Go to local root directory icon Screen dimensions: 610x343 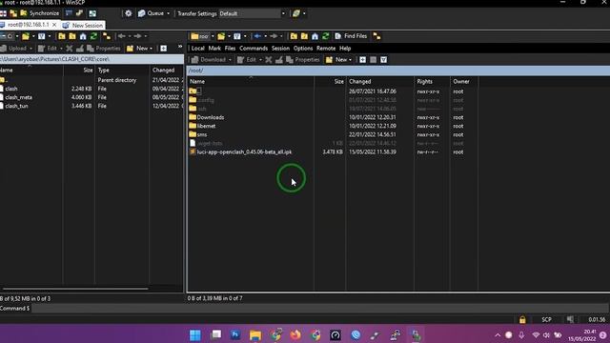[72, 36]
